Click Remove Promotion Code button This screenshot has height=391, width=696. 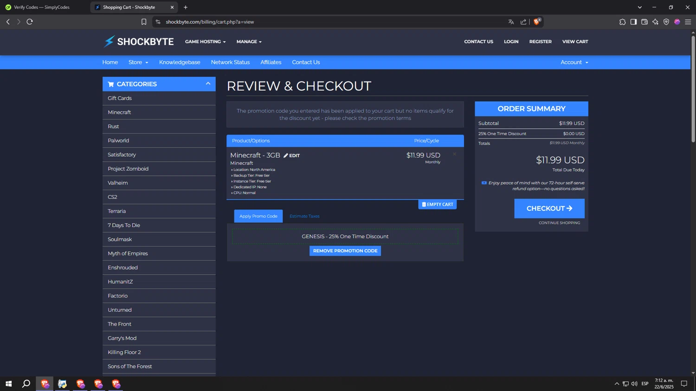click(x=345, y=251)
